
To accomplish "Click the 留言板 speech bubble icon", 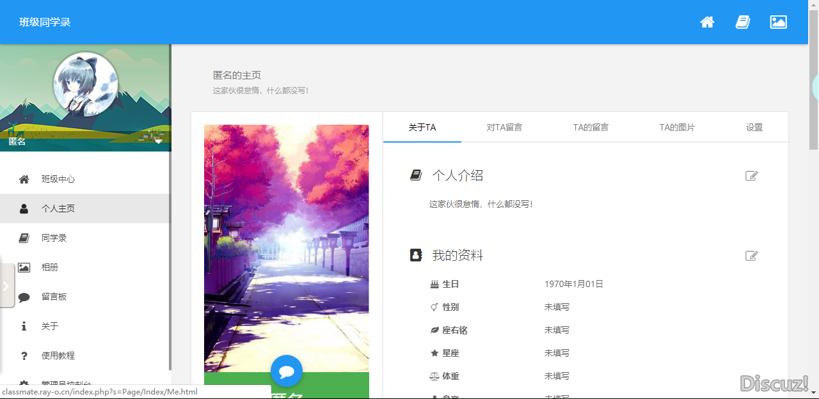I will point(24,297).
